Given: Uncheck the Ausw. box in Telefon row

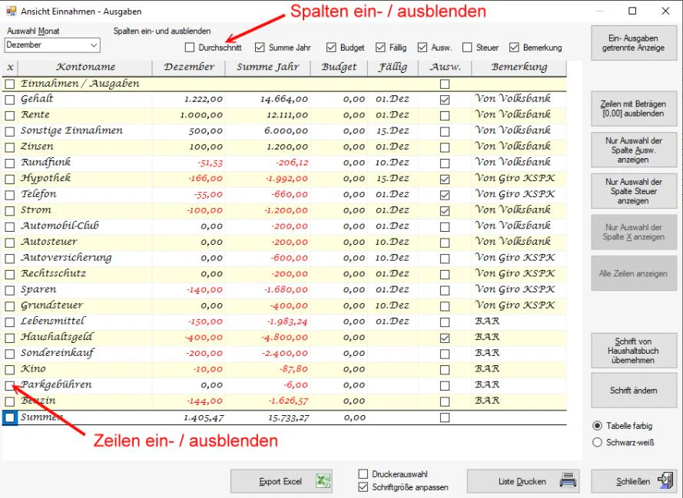Looking at the screenshot, I should tap(445, 195).
